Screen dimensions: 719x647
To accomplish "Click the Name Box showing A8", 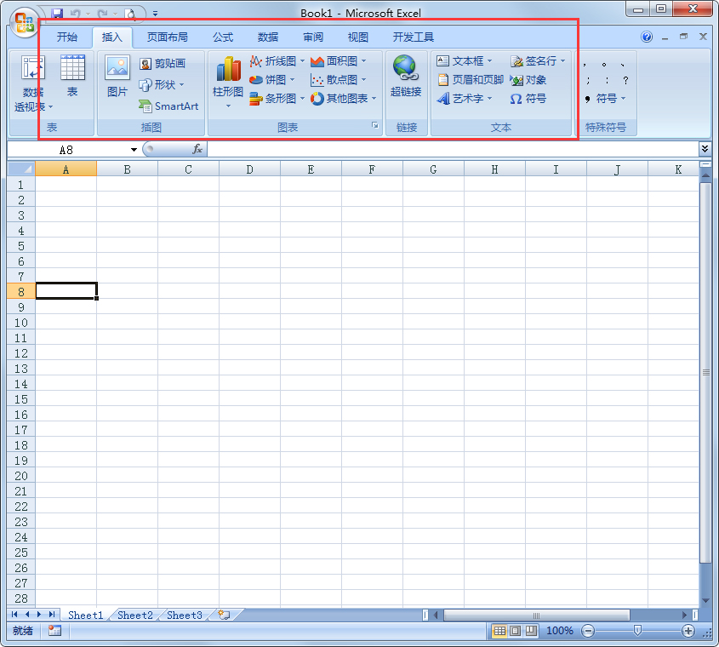I will pyautogui.click(x=68, y=147).
